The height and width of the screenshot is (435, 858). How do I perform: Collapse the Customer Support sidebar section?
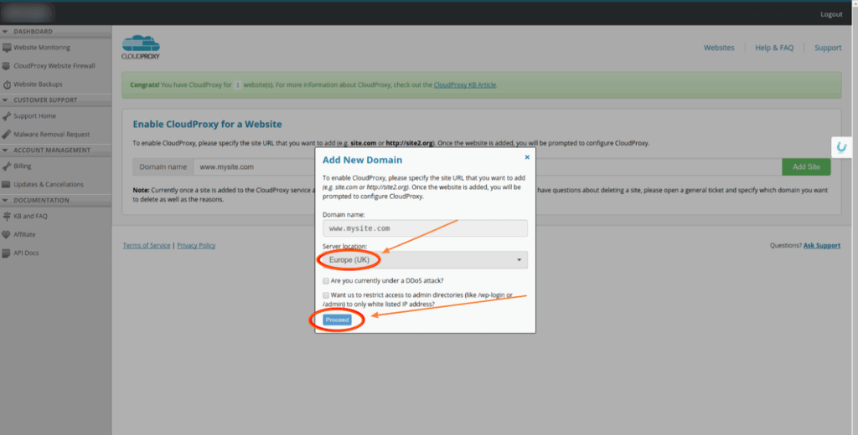click(x=5, y=100)
